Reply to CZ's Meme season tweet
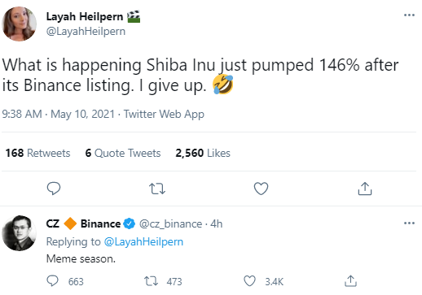422x295 pixels. click(x=52, y=281)
